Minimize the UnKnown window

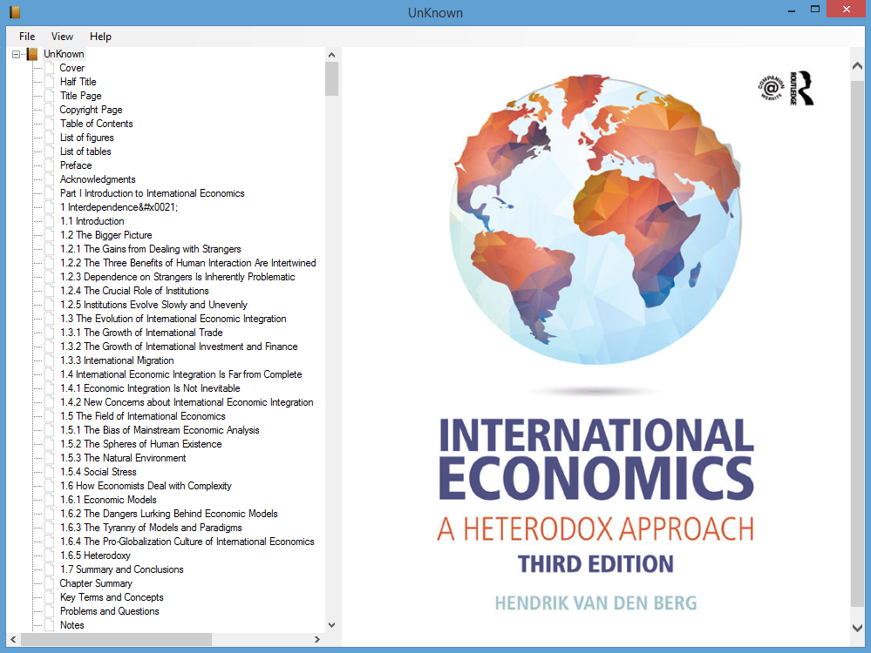[792, 10]
